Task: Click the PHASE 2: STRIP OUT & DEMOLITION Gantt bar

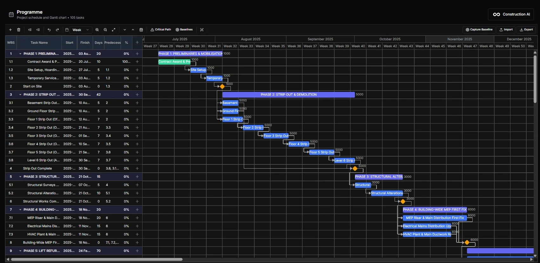Action: click(288, 95)
